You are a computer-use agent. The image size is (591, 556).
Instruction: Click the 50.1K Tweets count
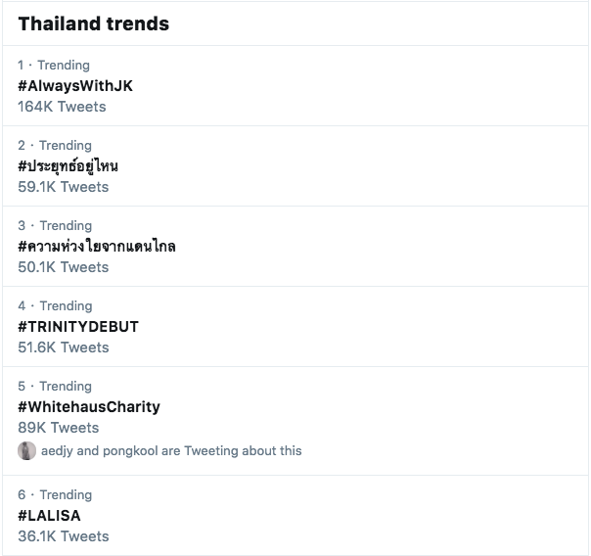pos(64,267)
